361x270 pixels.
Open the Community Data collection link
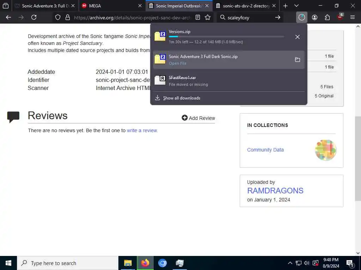tap(265, 150)
